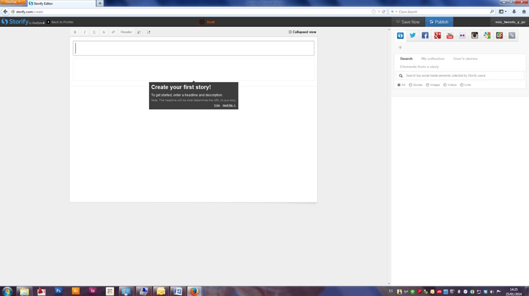
Task: Click the story headline input field
Action: click(194, 48)
